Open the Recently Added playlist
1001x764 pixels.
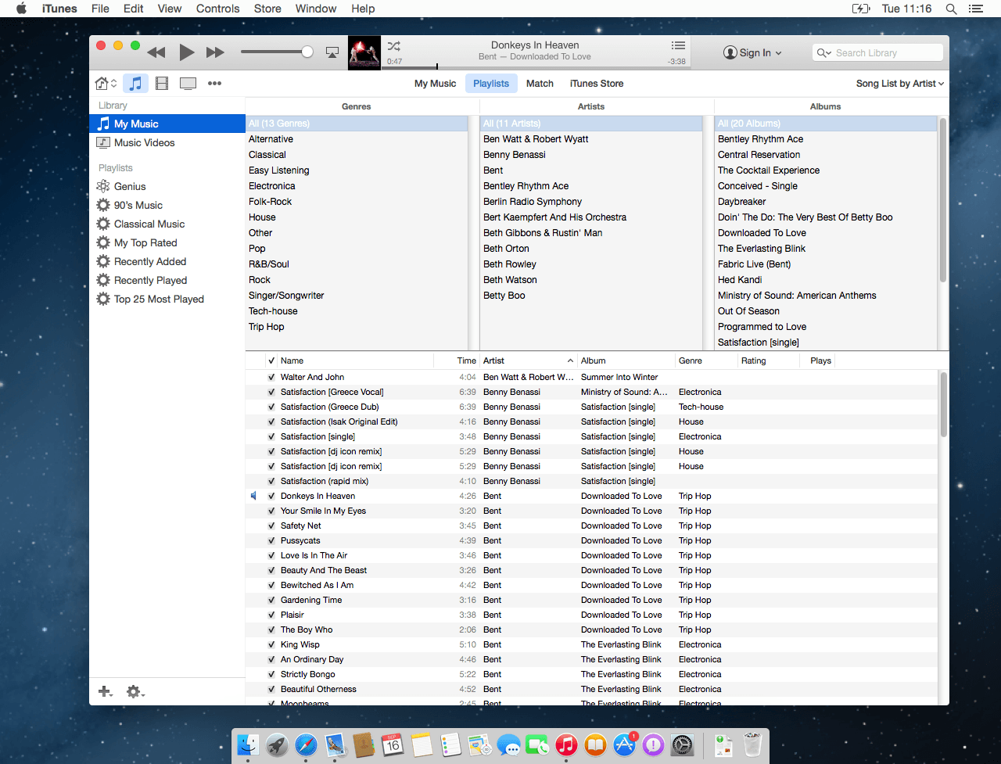click(x=167, y=261)
